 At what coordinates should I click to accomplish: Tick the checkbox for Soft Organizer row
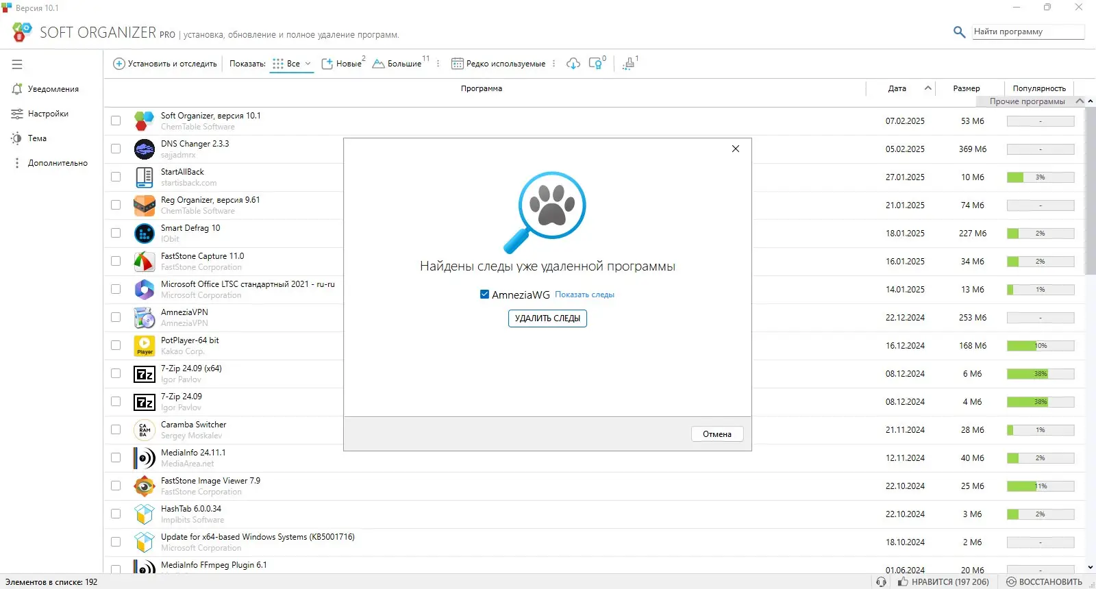coord(116,121)
